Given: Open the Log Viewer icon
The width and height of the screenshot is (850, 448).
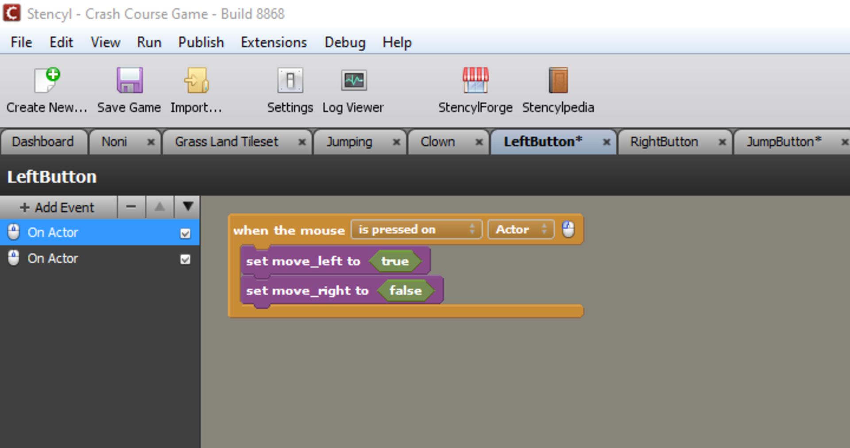Looking at the screenshot, I should [353, 81].
